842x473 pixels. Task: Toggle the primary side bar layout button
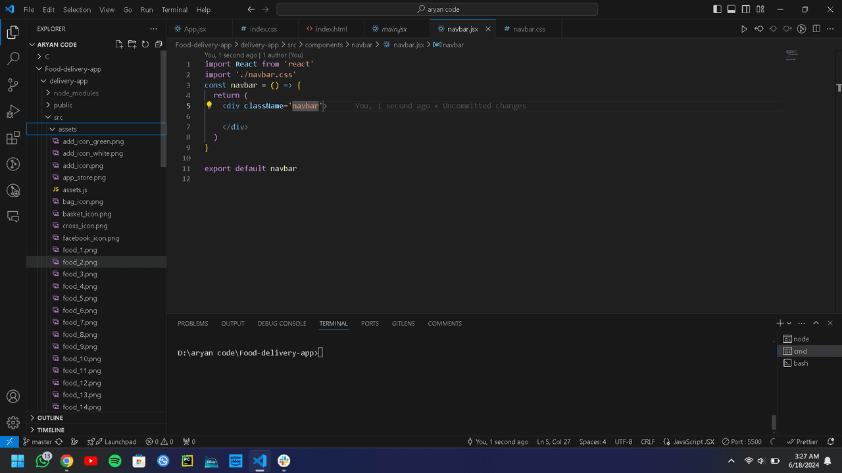click(717, 10)
